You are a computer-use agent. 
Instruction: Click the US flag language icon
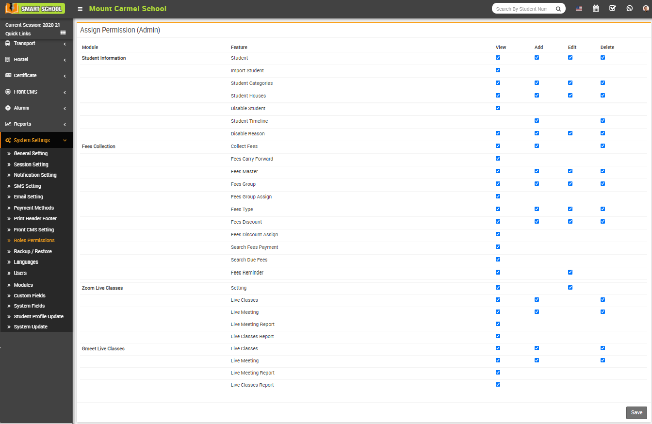pos(579,8)
